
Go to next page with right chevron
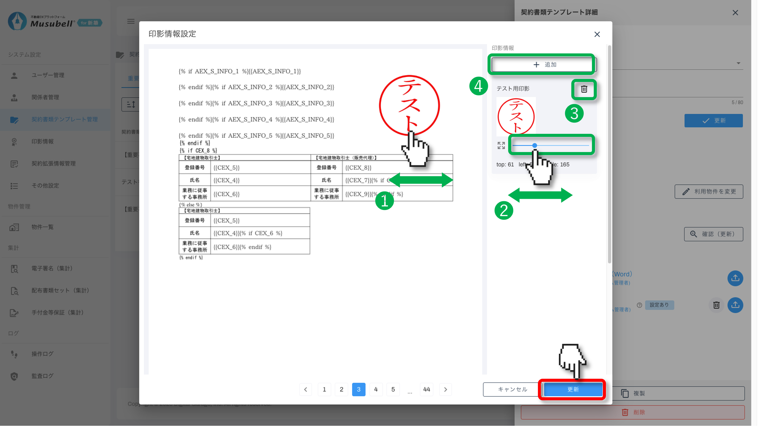445,389
